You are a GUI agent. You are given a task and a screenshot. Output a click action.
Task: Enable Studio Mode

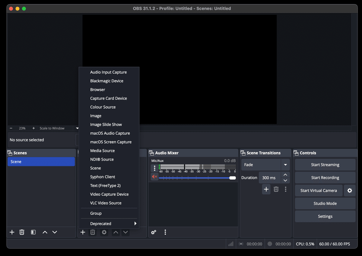point(325,203)
